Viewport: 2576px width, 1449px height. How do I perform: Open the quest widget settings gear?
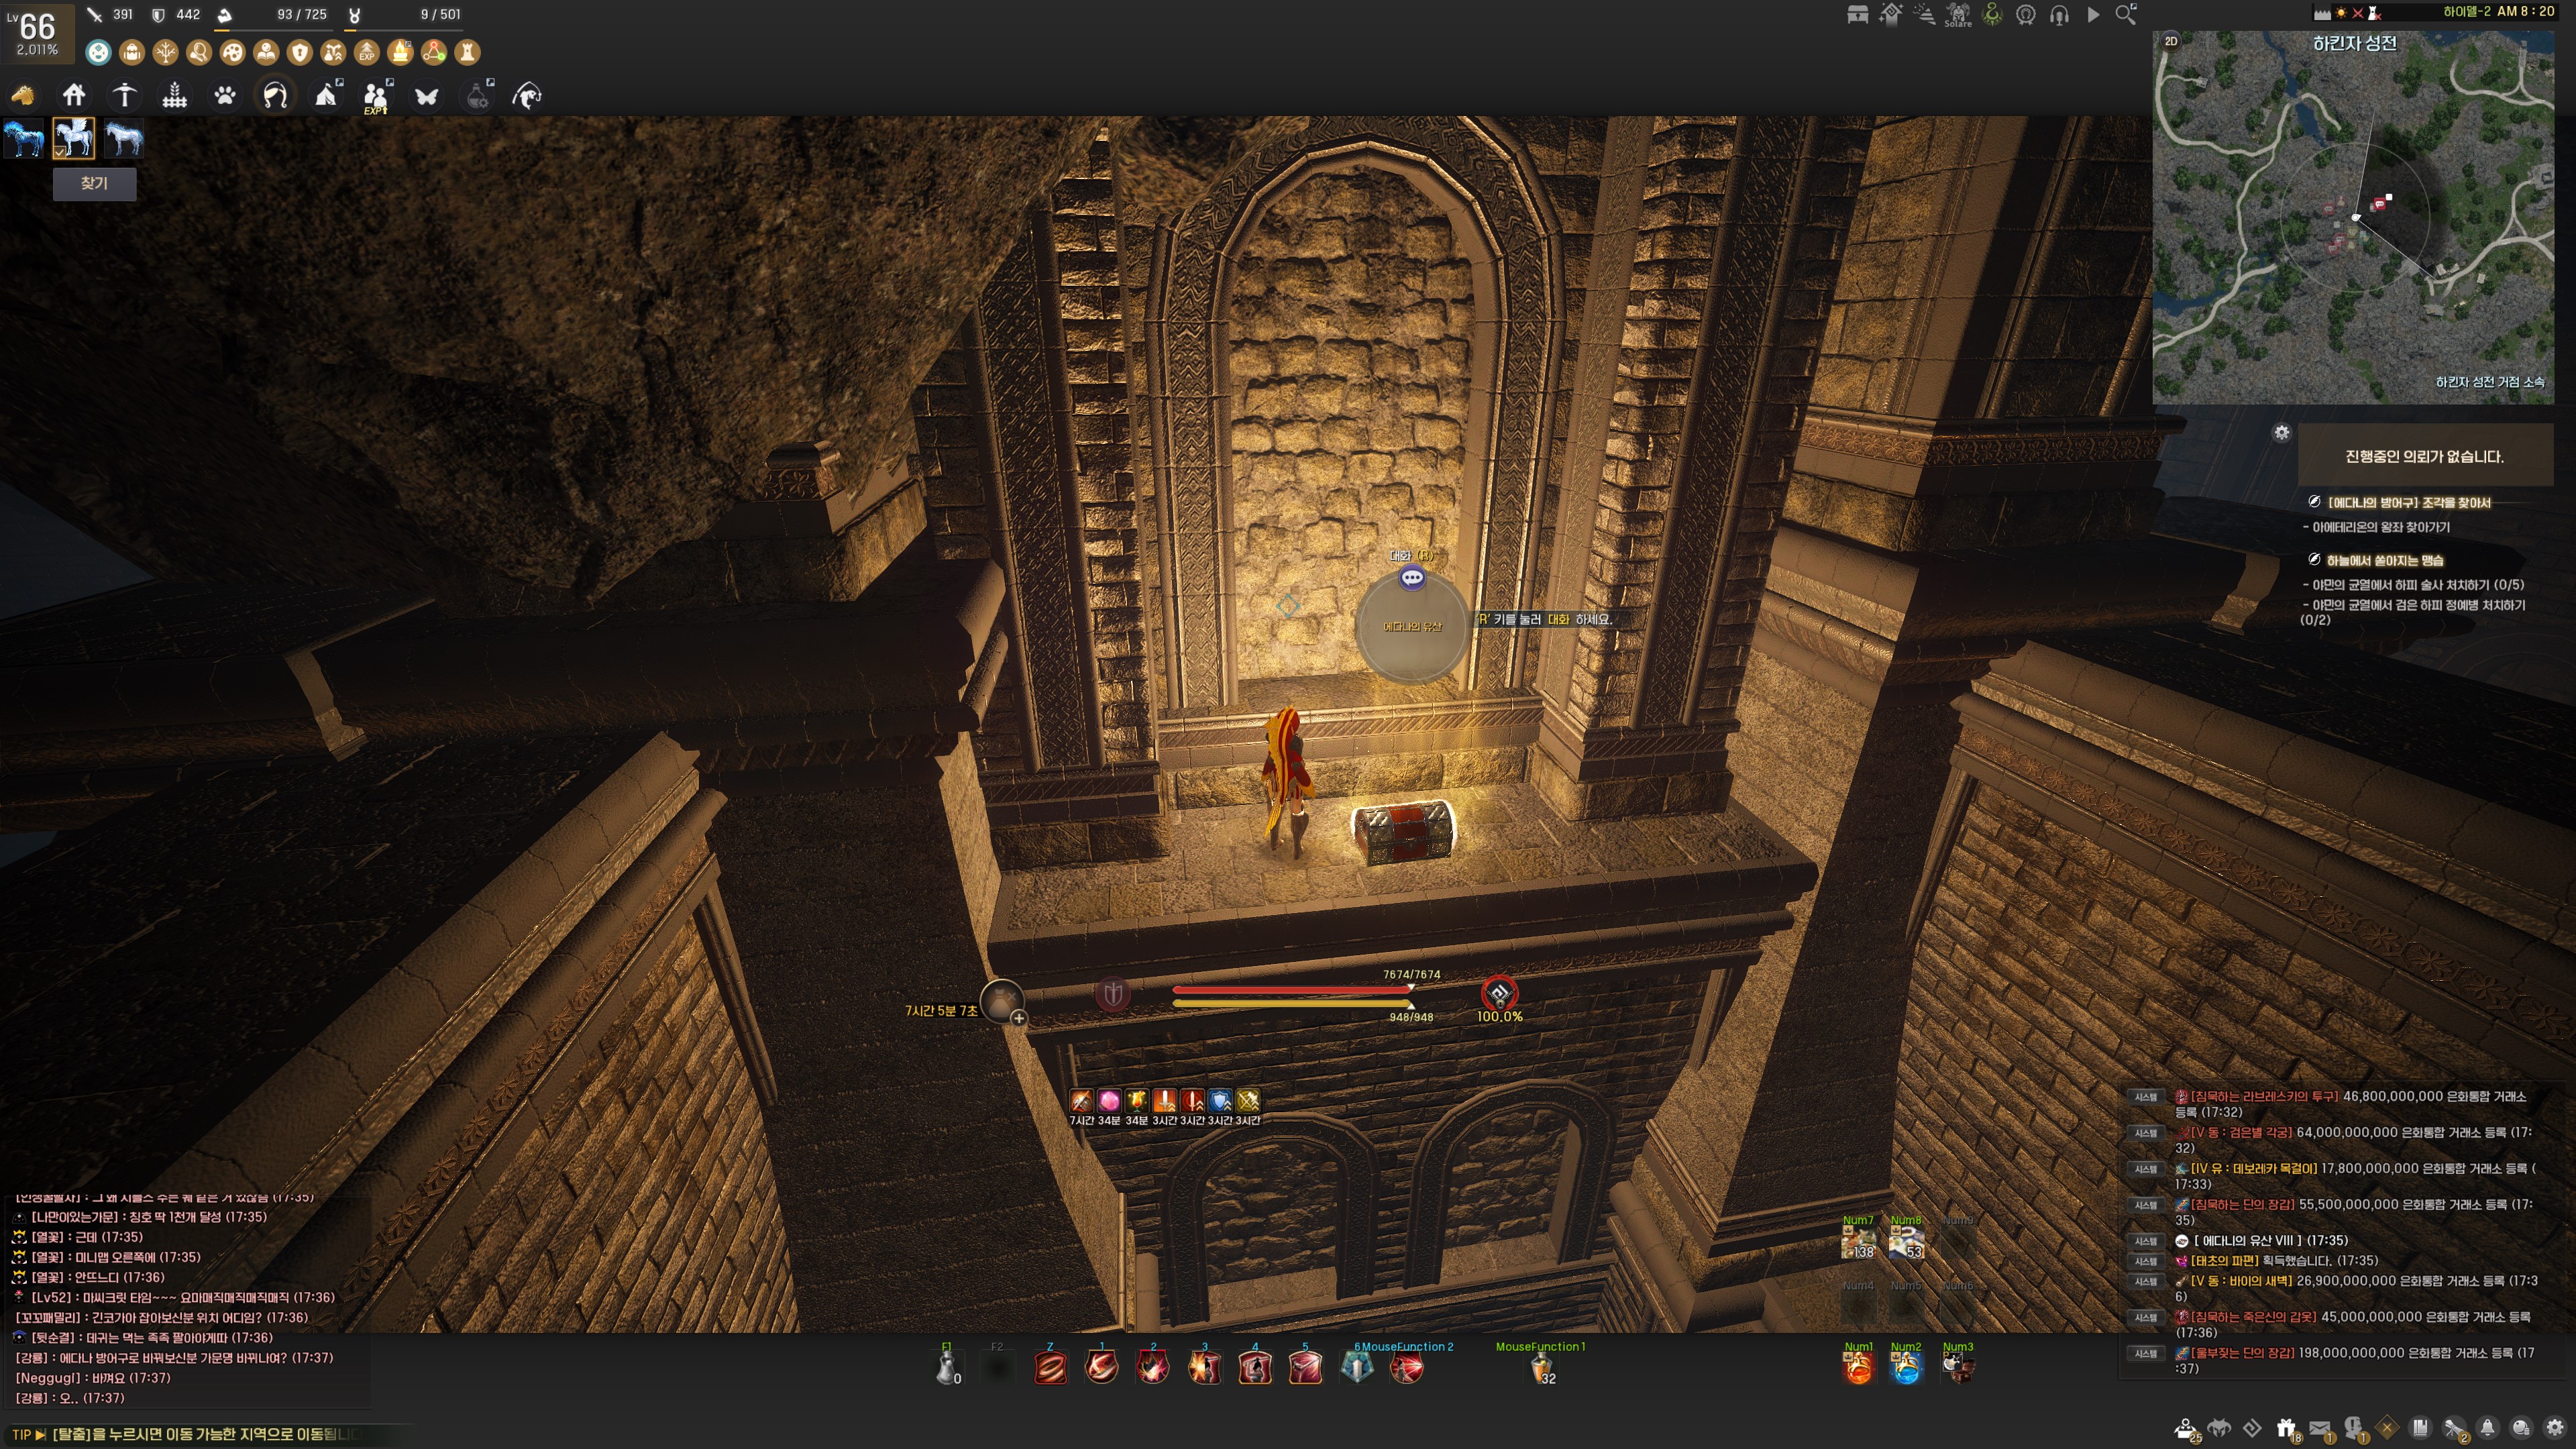[x=2281, y=432]
